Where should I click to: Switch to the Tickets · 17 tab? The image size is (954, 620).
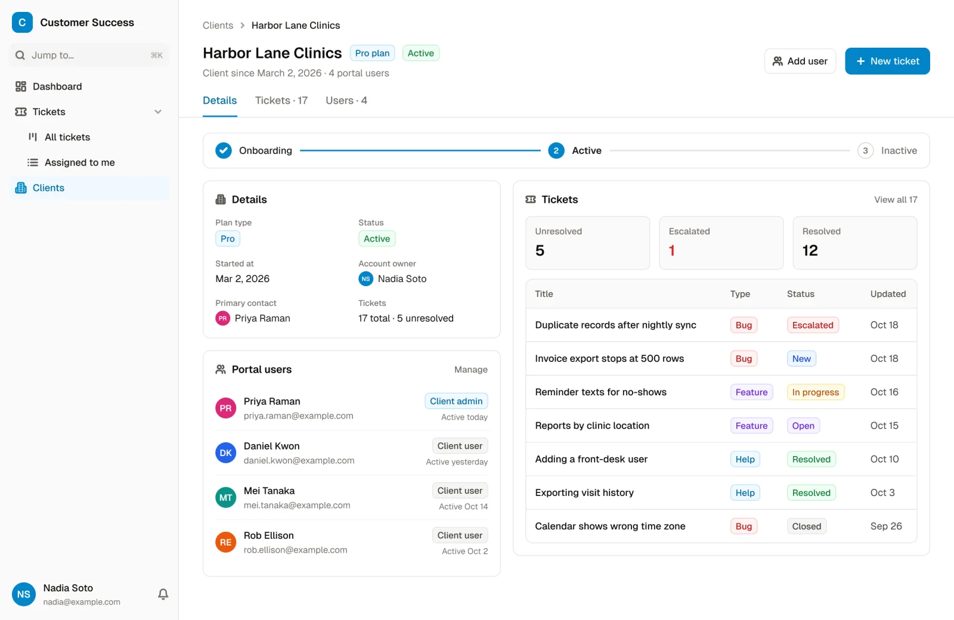tap(281, 101)
